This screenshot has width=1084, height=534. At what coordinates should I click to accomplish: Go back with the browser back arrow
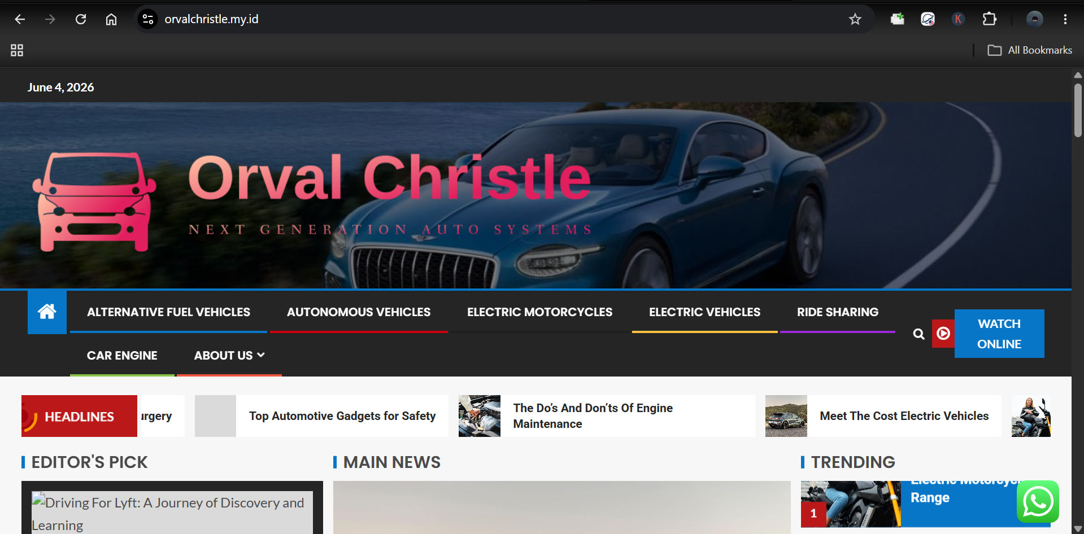coord(20,19)
